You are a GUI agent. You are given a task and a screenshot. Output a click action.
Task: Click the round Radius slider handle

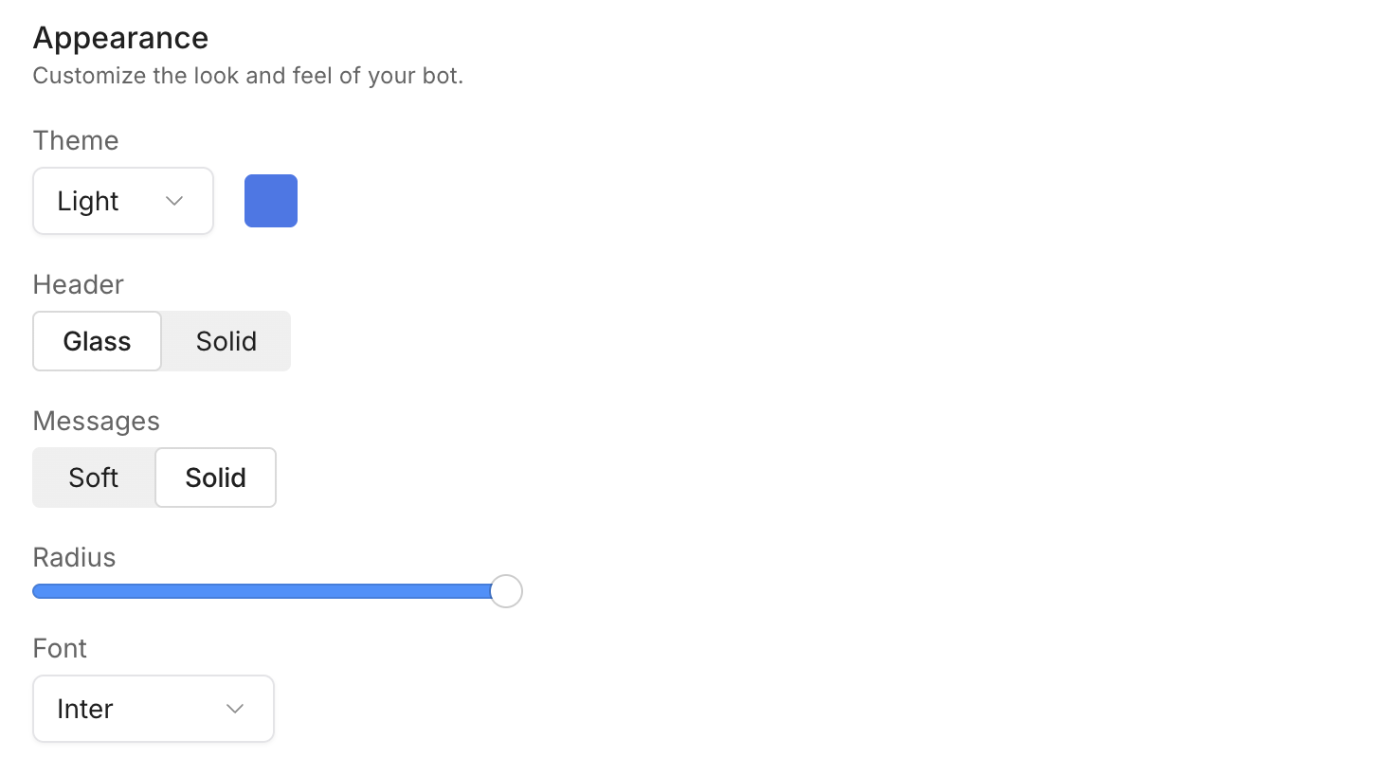click(506, 591)
